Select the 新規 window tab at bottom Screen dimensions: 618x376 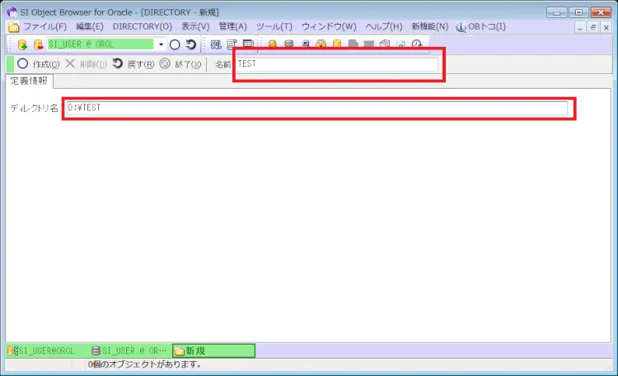click(213, 350)
